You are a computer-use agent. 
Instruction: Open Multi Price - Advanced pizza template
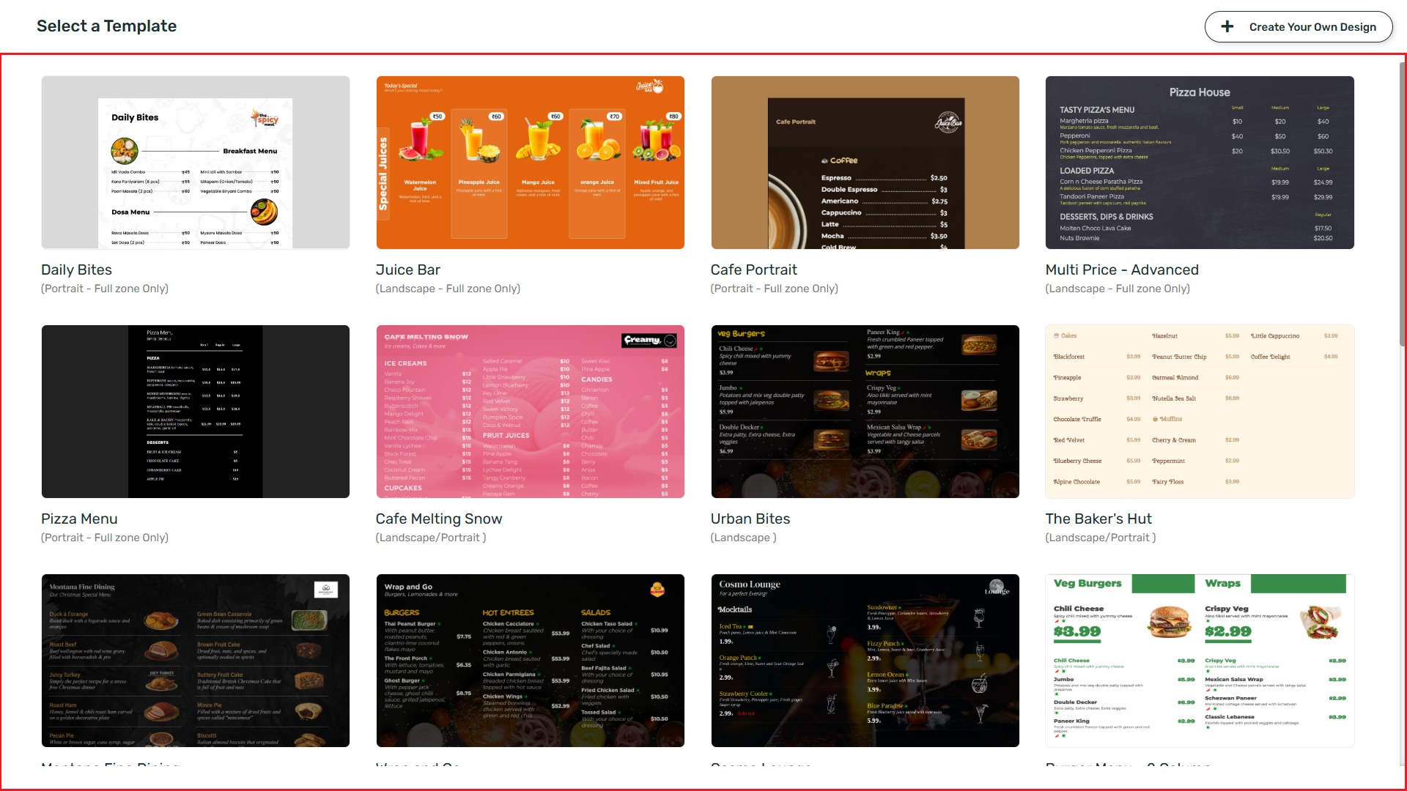[x=1200, y=163]
